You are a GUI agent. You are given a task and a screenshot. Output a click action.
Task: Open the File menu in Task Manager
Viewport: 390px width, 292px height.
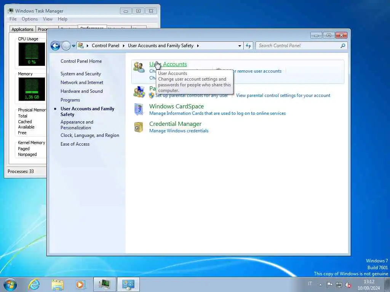[x=13, y=19]
